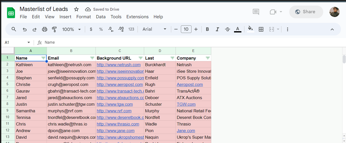Click the merge cells icon
The width and height of the screenshot is (346, 143).
(x=272, y=29)
